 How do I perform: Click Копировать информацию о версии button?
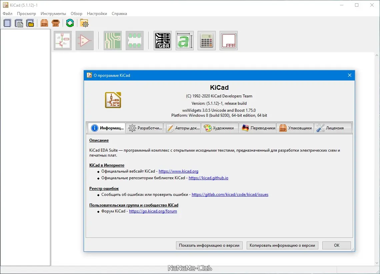coord(282,245)
